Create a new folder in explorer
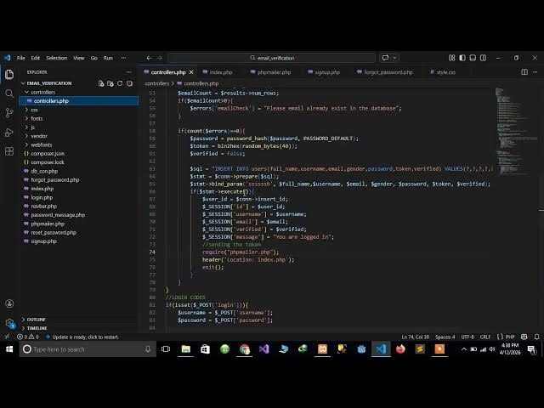 click(110, 83)
